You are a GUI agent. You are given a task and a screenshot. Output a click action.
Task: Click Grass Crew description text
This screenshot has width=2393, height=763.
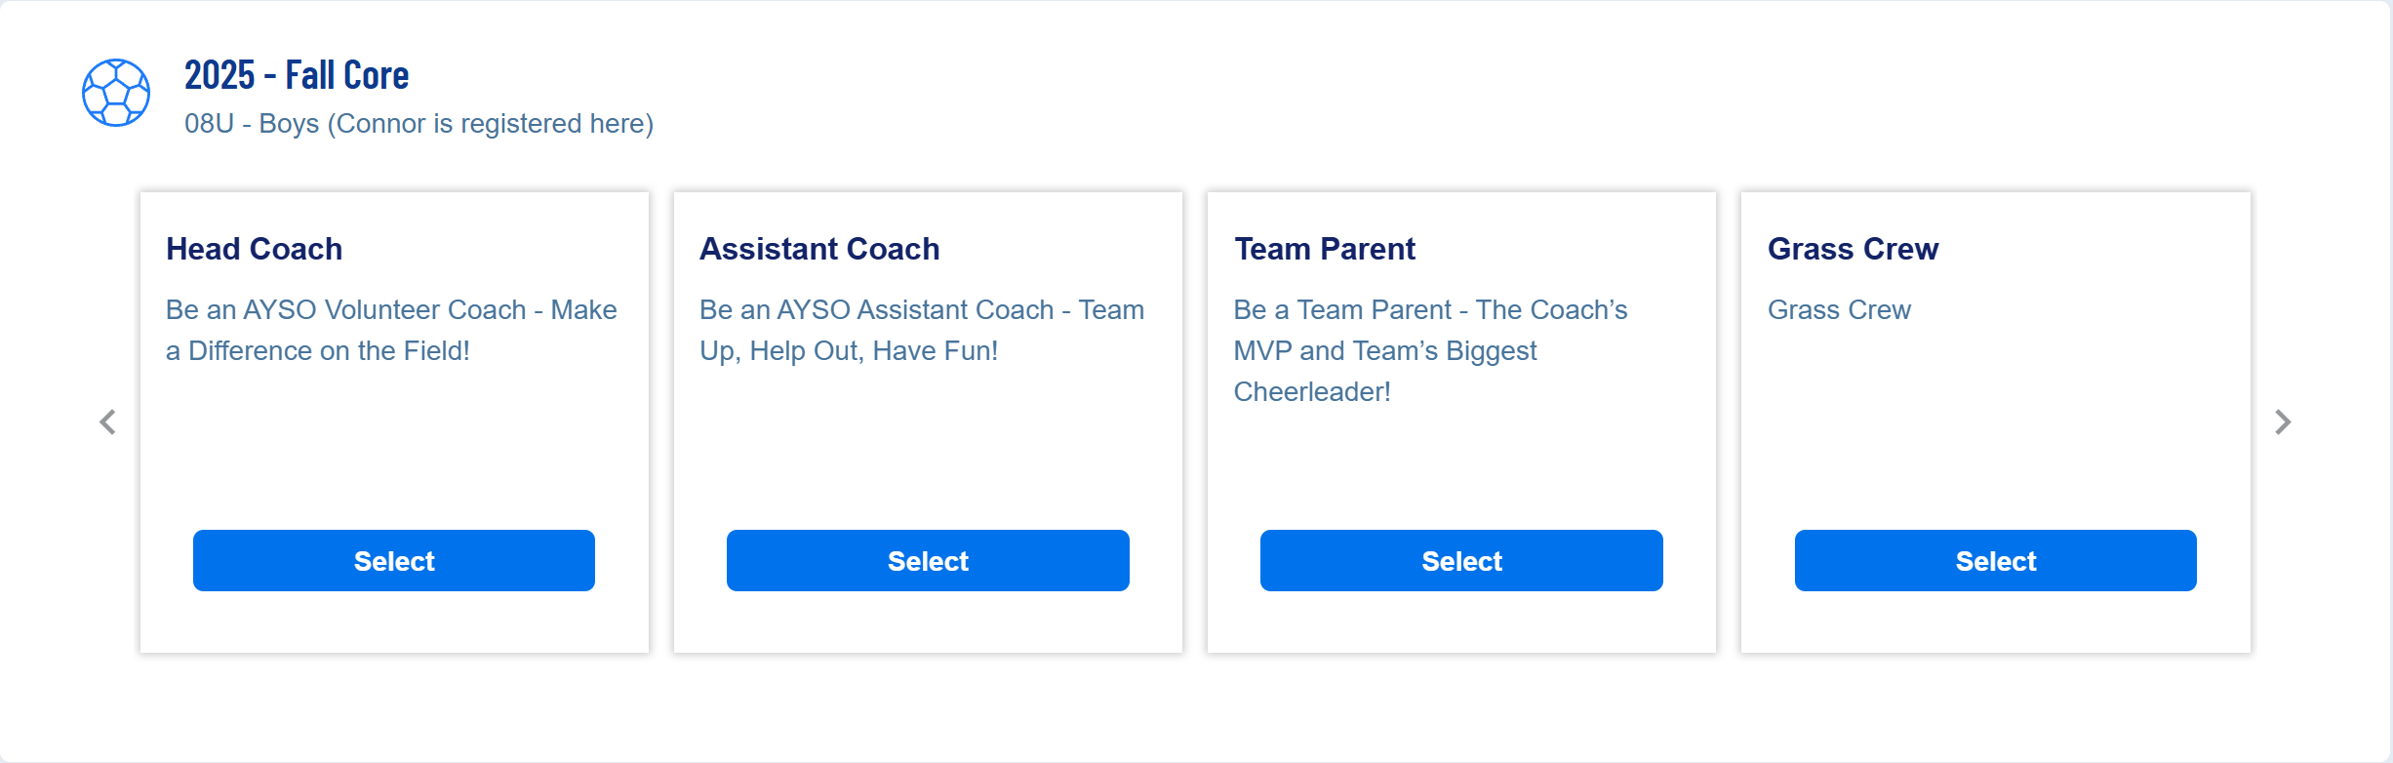[1839, 309]
